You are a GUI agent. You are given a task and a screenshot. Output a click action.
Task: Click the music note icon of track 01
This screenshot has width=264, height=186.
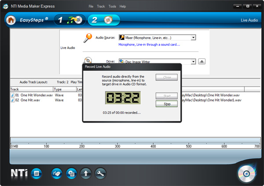[x=12, y=95]
